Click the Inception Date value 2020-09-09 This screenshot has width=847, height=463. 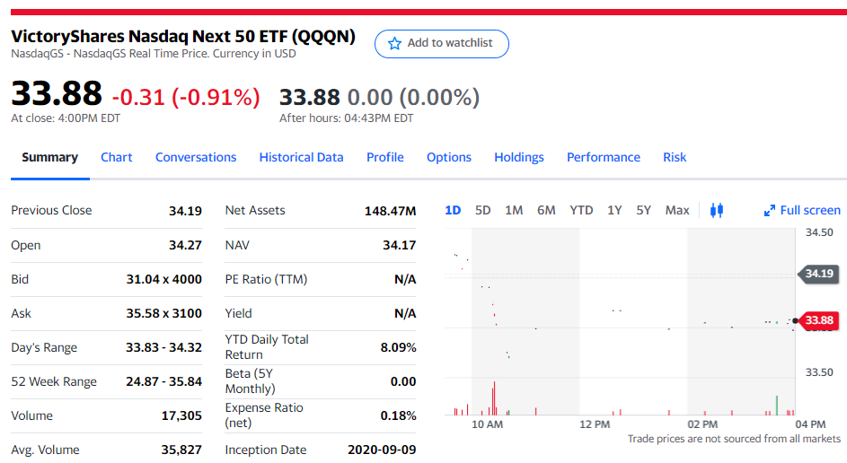(382, 450)
